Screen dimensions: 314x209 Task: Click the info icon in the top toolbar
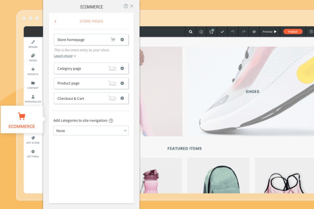201,32
